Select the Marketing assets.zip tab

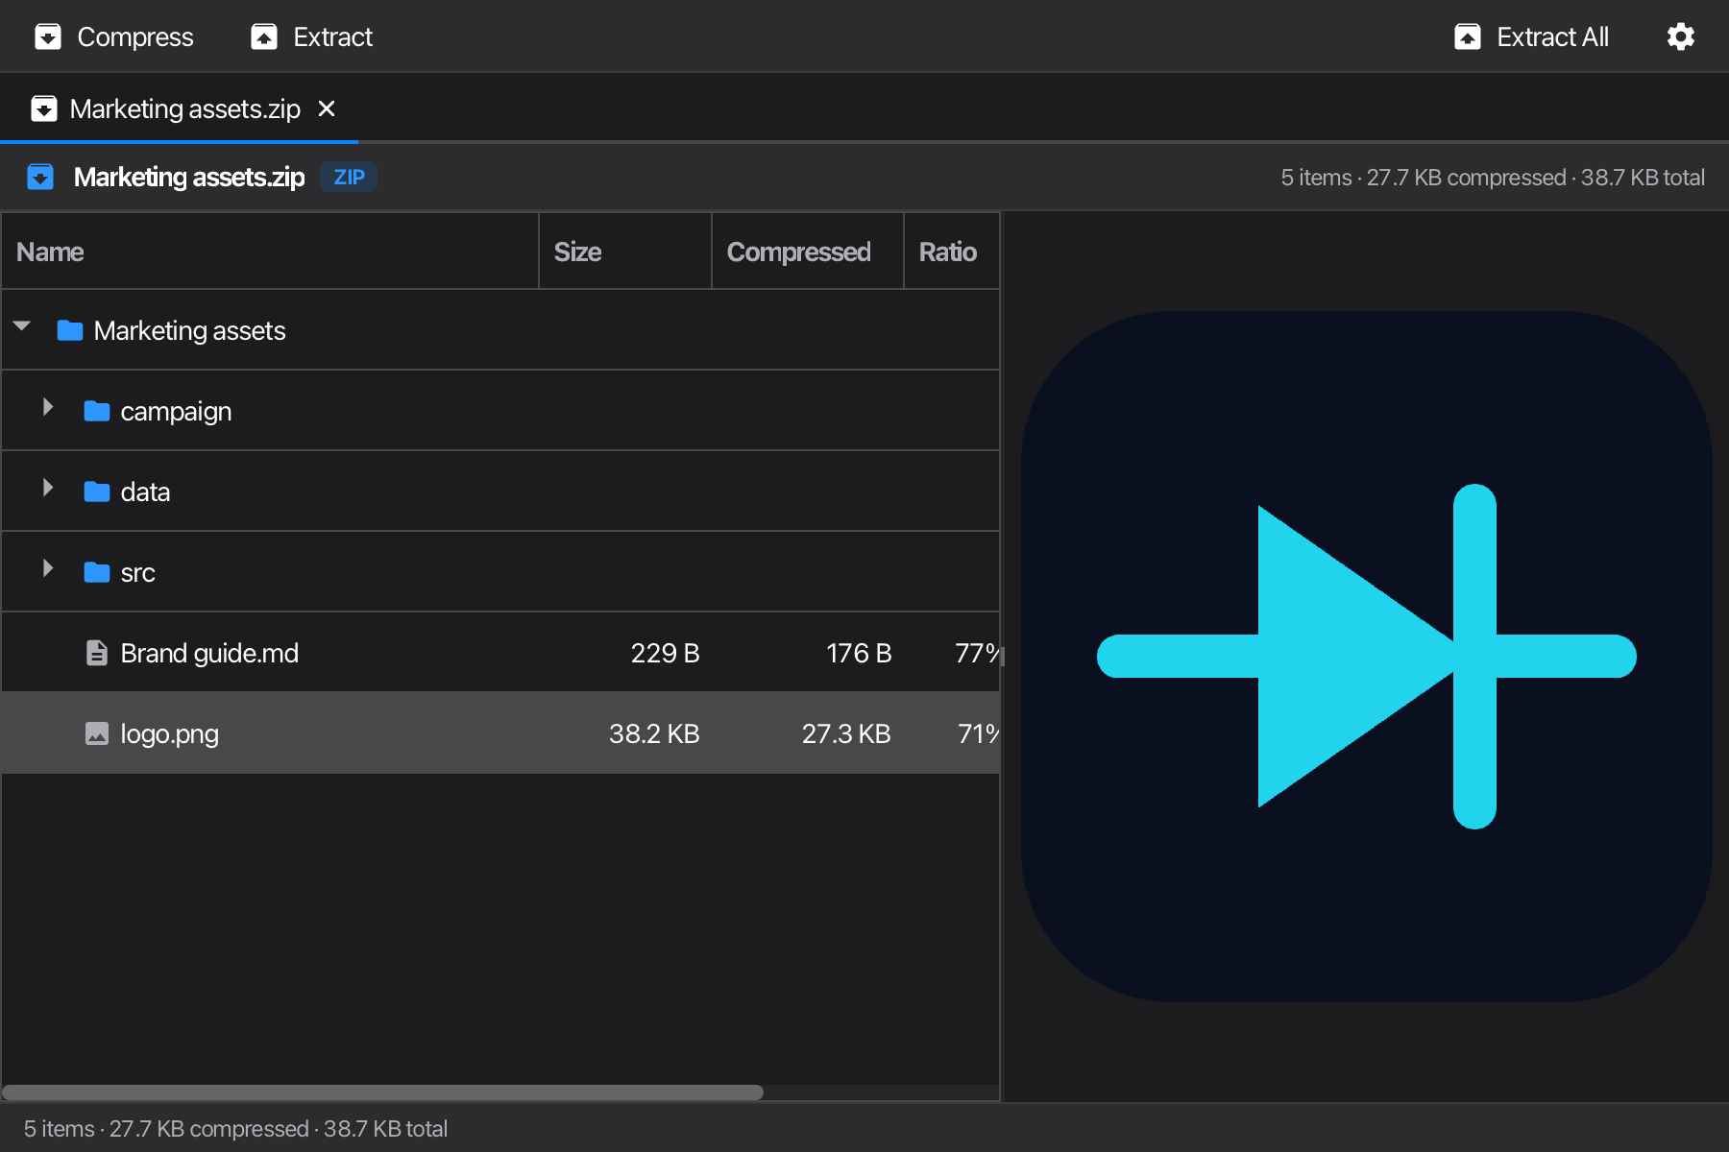180,108
